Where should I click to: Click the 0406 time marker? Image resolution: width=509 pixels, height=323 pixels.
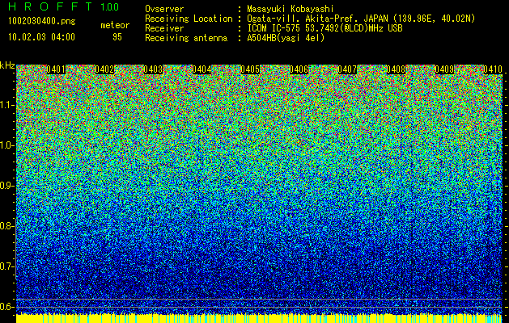[299, 69]
